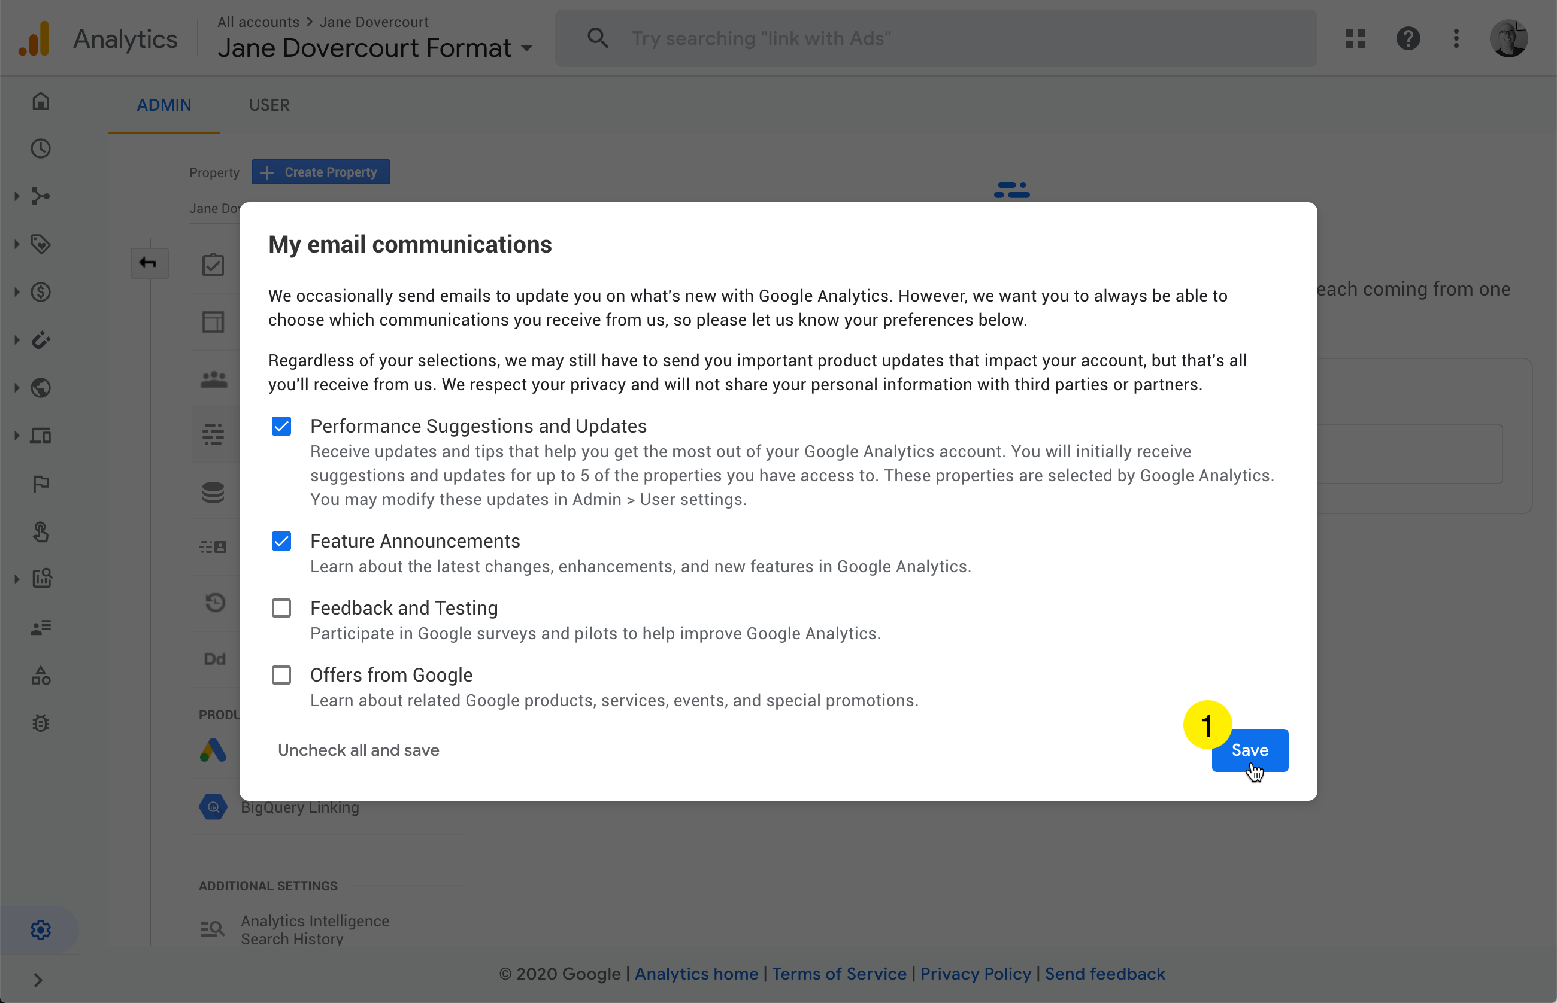Open the Conversions flag icon
This screenshot has width=1557, height=1003.
[40, 484]
